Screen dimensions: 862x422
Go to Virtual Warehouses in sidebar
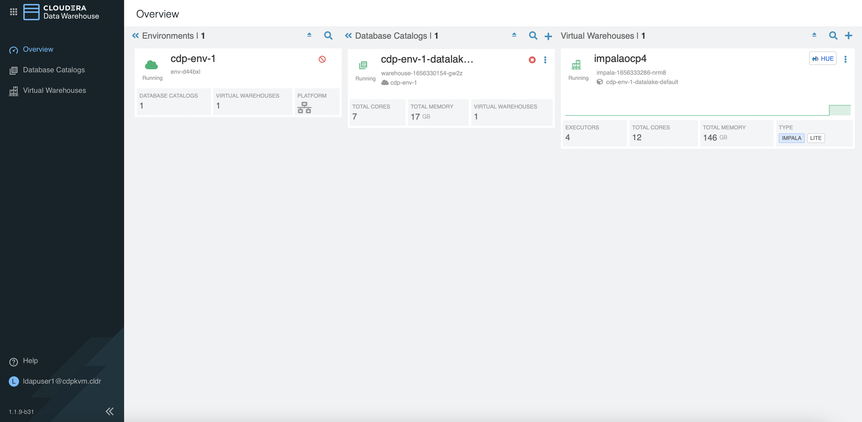coord(54,90)
